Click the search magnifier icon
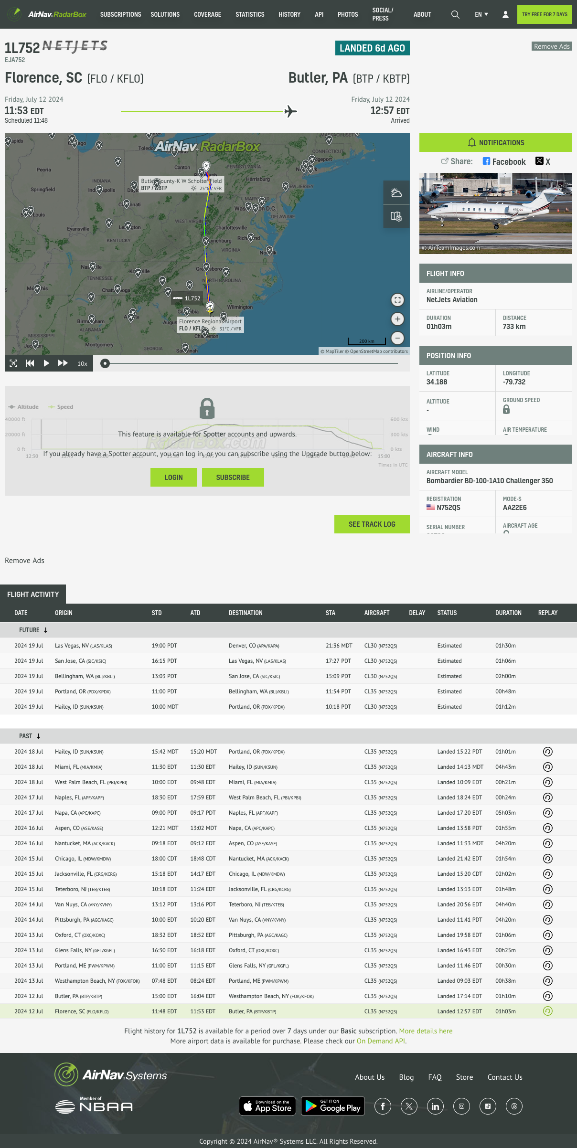577x1148 pixels. (455, 14)
